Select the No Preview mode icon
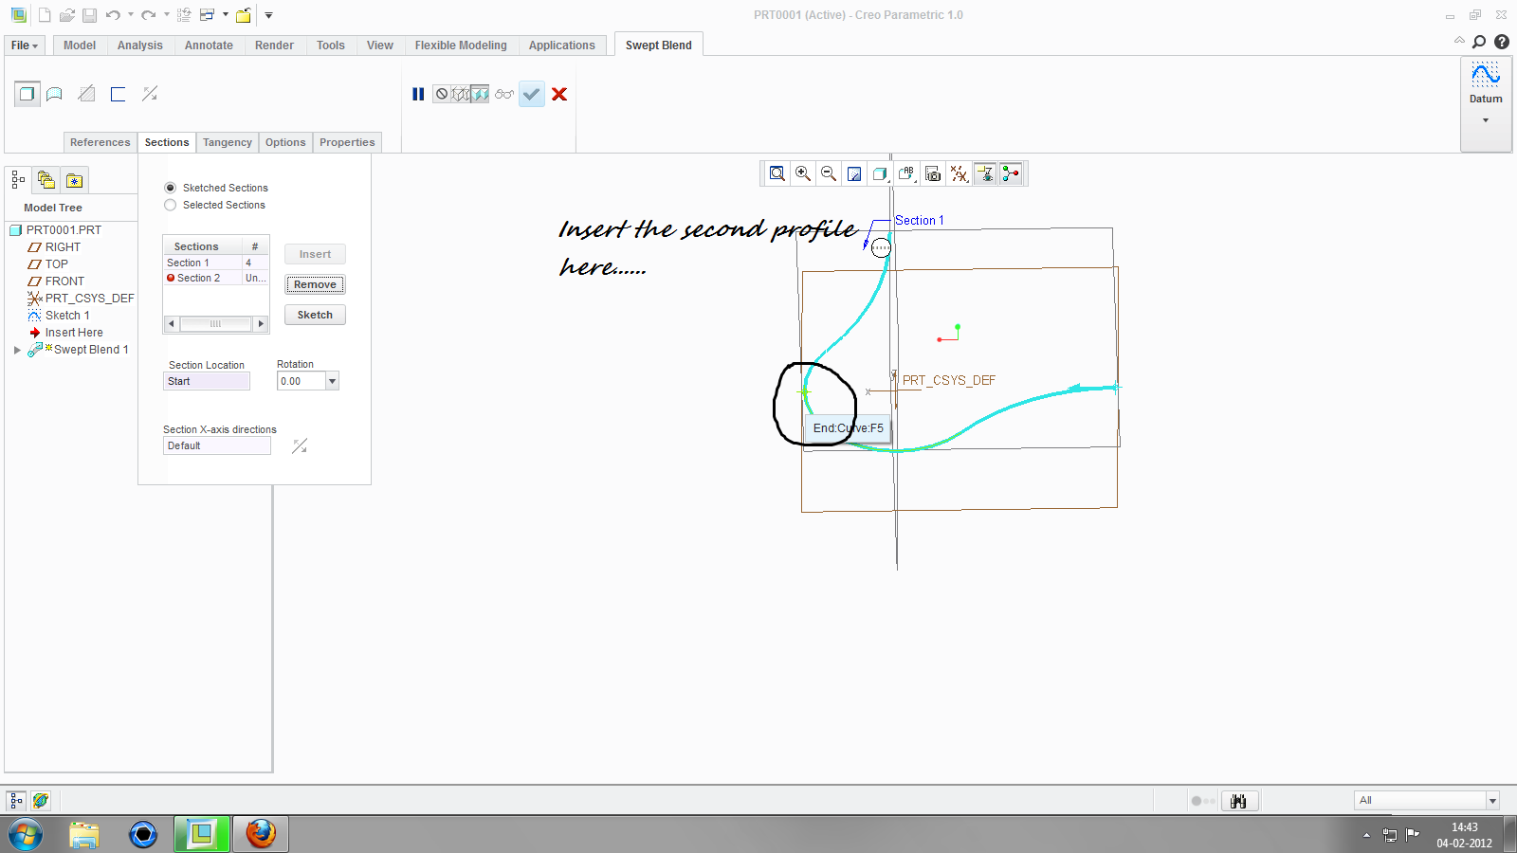Screen dimensions: 1517x853 point(442,94)
